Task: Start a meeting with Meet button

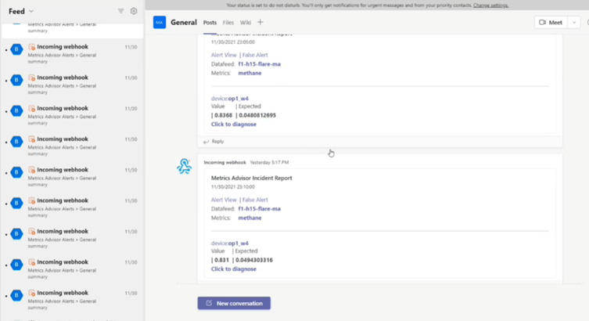Action: 551,23
